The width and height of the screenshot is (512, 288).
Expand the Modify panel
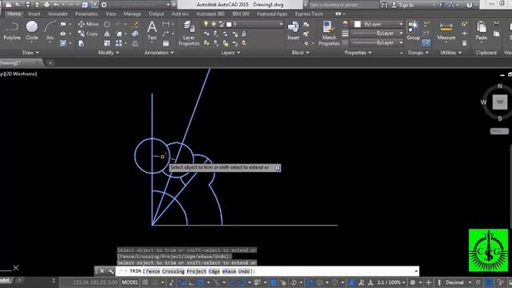[x=109, y=53]
